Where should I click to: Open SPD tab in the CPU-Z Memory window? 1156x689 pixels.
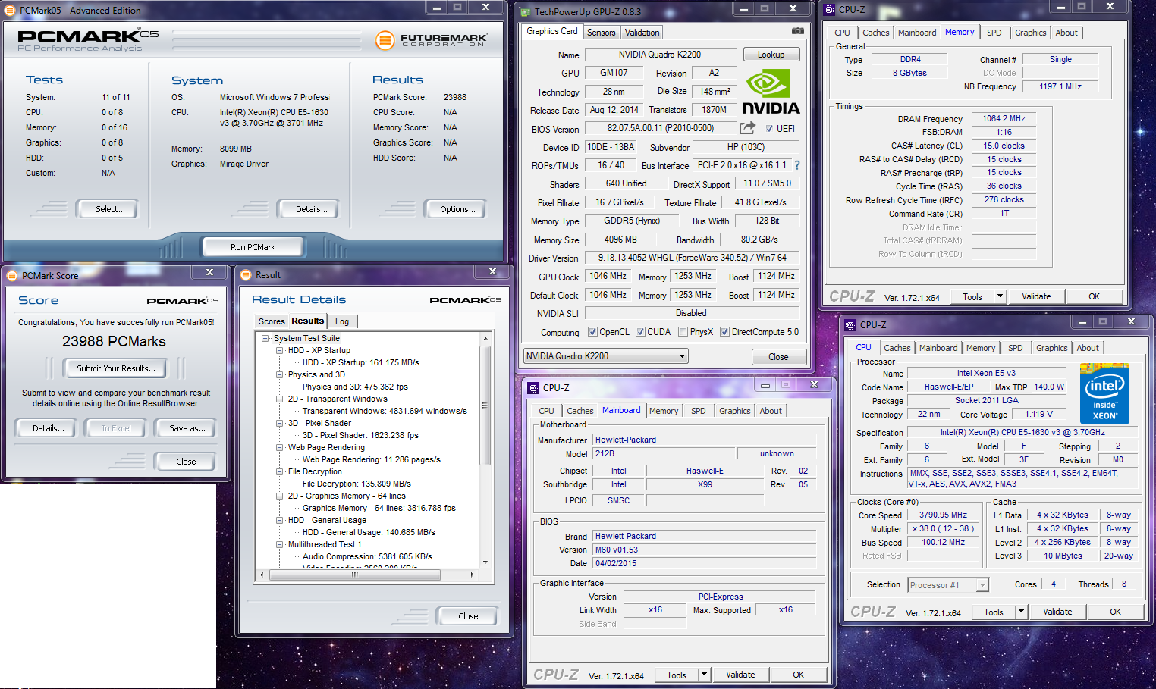[x=994, y=33]
